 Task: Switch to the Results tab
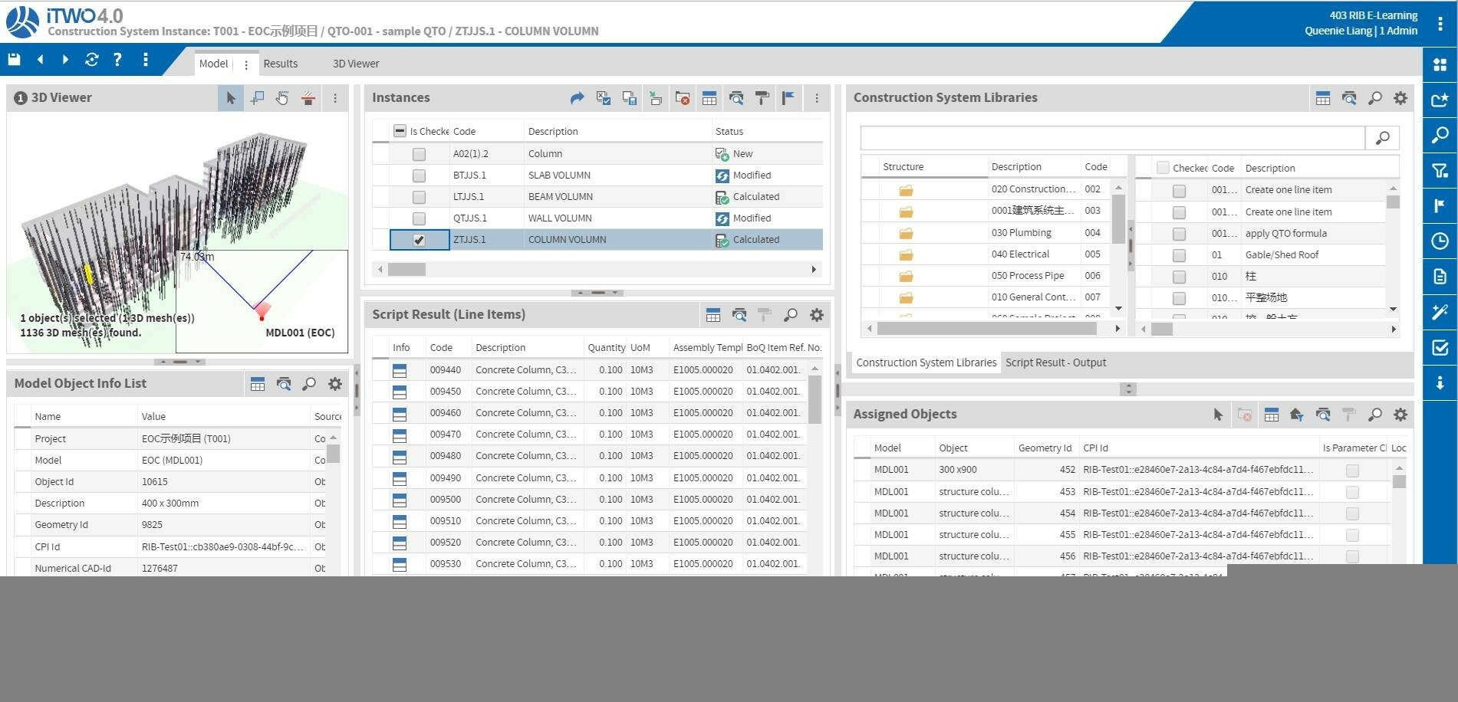pyautogui.click(x=280, y=64)
